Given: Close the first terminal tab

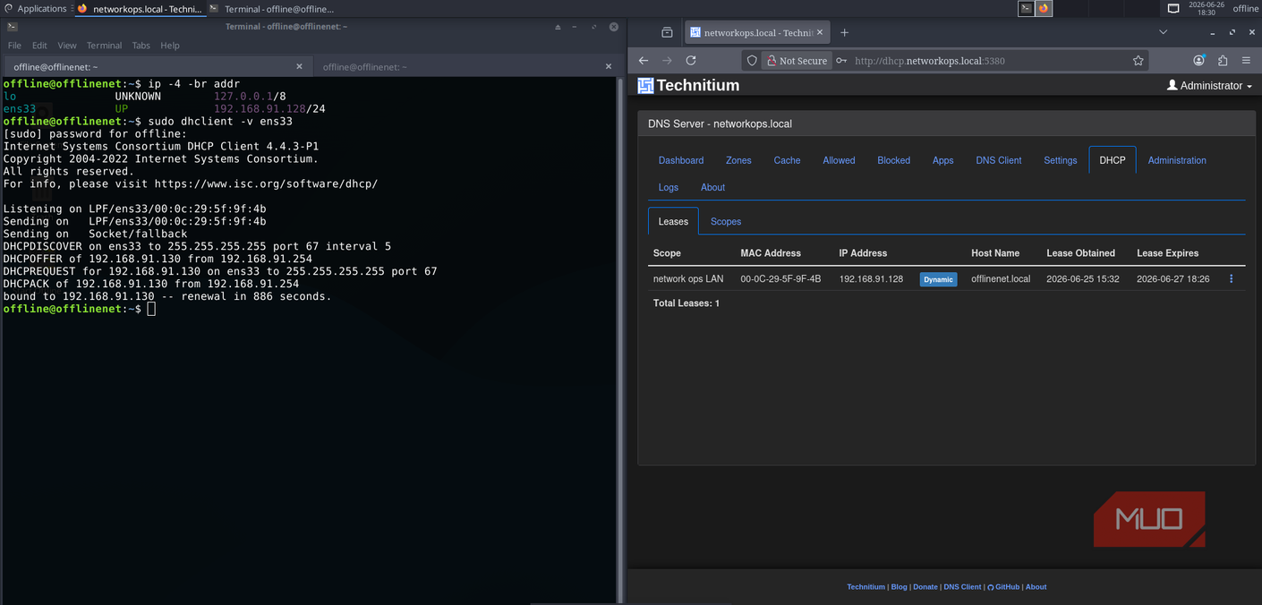Looking at the screenshot, I should pyautogui.click(x=299, y=66).
